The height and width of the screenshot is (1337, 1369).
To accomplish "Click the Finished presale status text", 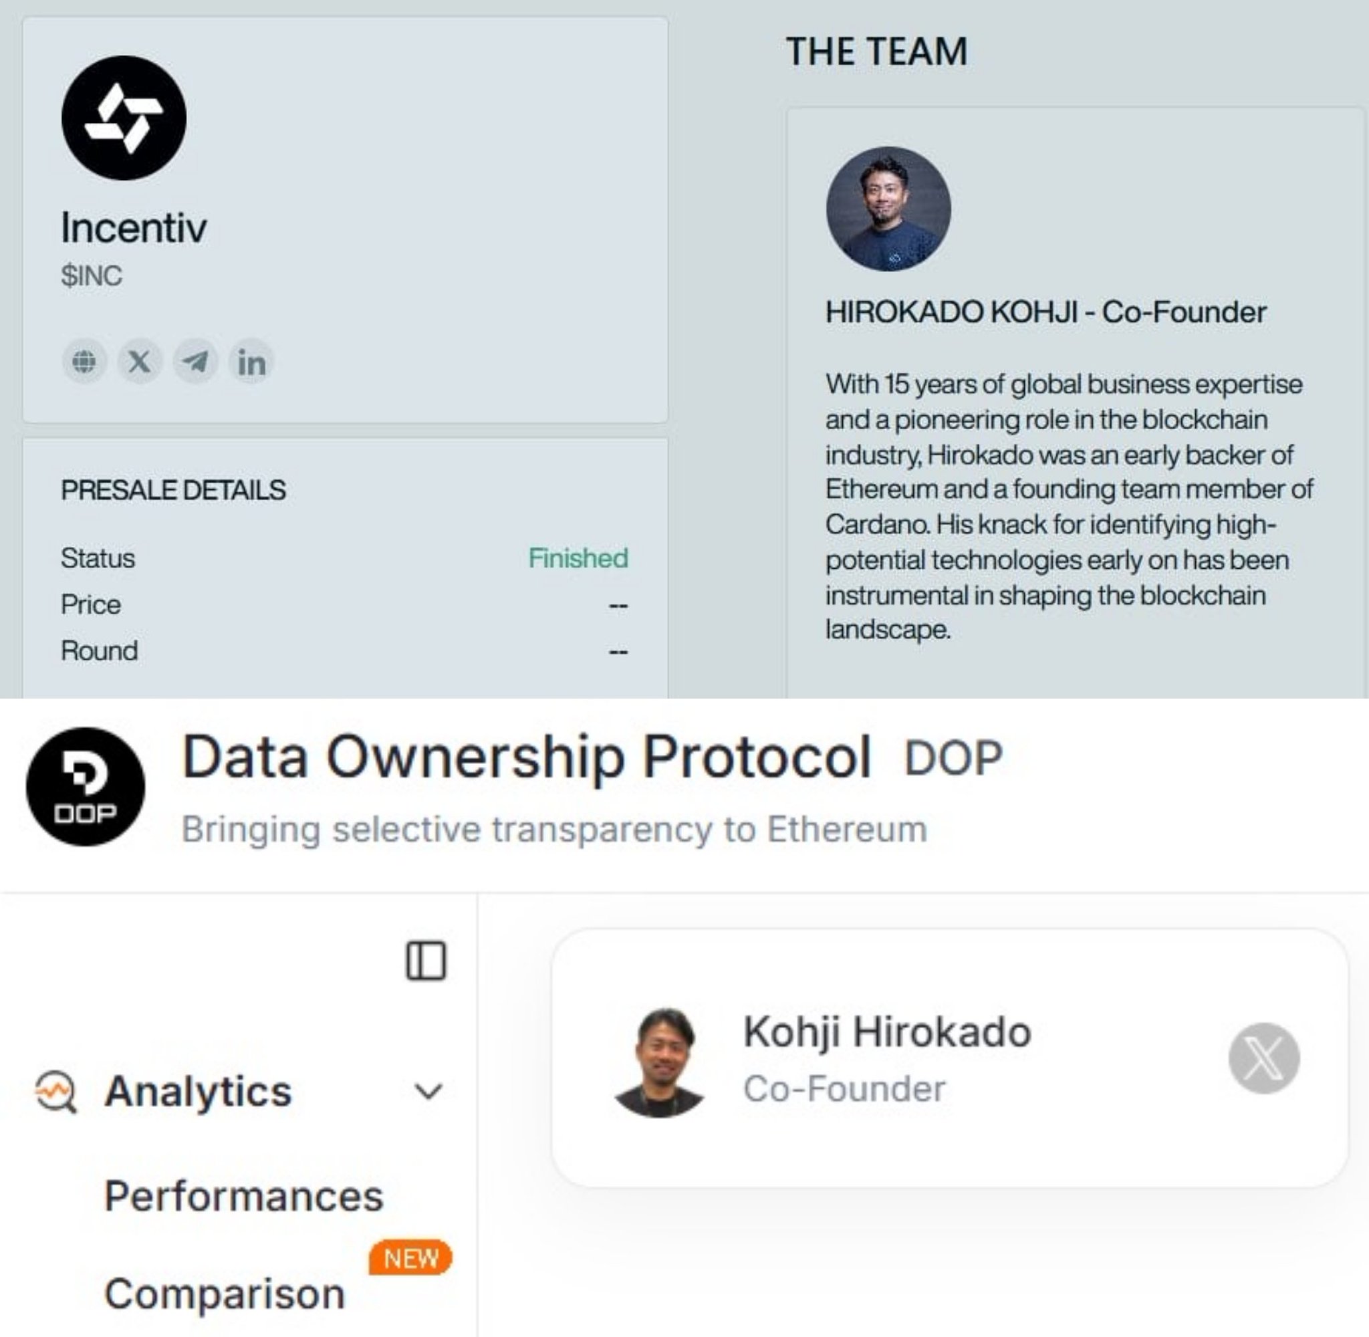I will (x=578, y=558).
